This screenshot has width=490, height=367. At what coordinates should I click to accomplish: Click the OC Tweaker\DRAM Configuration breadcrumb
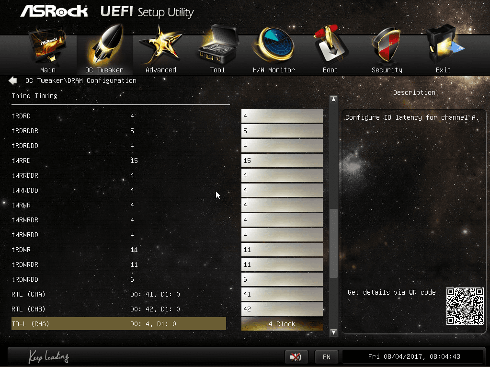point(81,80)
